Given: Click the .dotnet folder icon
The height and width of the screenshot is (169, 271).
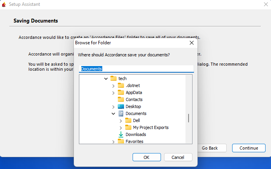Looking at the screenshot, I should (x=121, y=85).
